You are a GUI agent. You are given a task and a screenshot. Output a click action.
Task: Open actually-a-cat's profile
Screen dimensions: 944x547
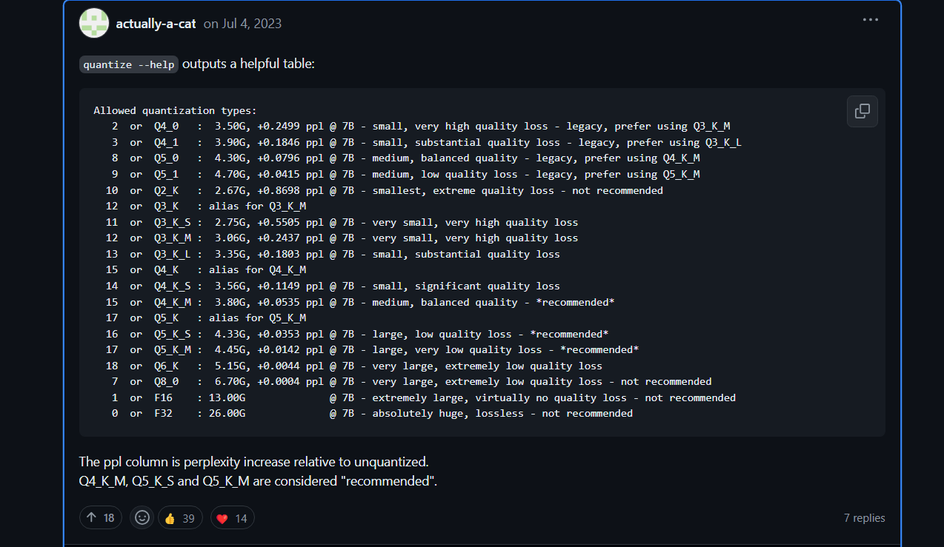coord(156,23)
